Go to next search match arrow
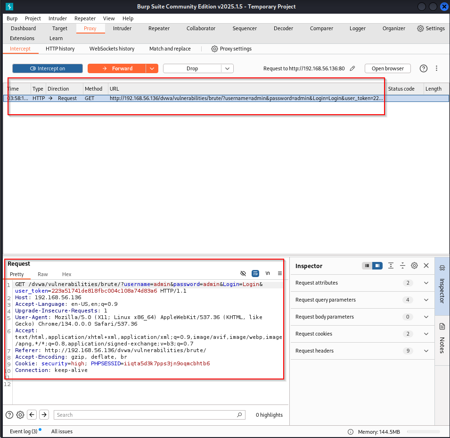Screen dimensions: 450x438 click(44, 415)
